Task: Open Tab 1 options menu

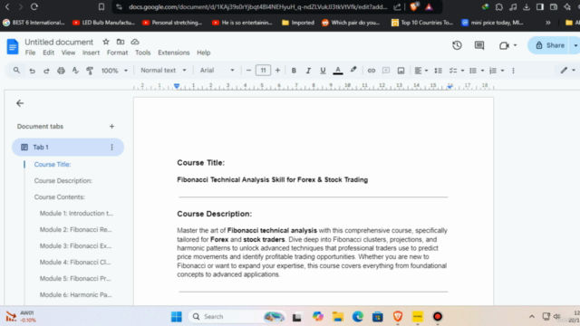Action: point(111,147)
